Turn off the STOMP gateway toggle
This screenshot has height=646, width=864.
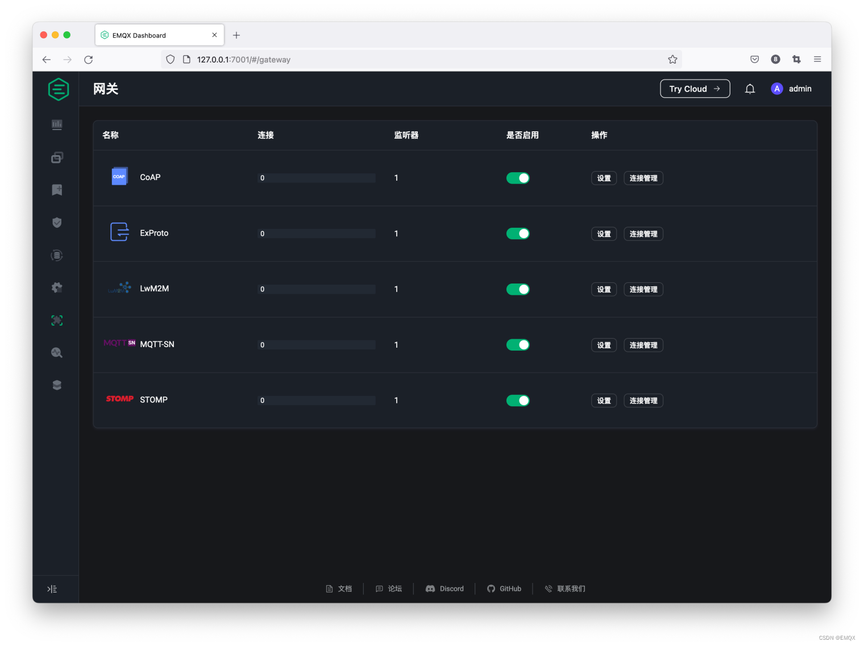pos(518,400)
